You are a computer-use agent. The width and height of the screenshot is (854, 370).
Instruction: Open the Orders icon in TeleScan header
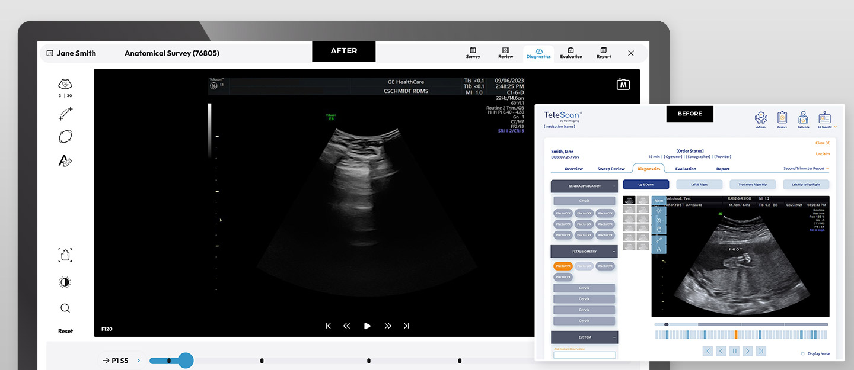pyautogui.click(x=782, y=120)
